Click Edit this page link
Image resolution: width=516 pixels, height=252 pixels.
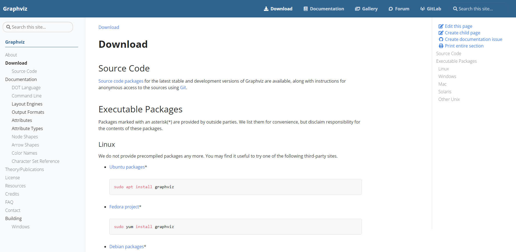pyautogui.click(x=458, y=26)
